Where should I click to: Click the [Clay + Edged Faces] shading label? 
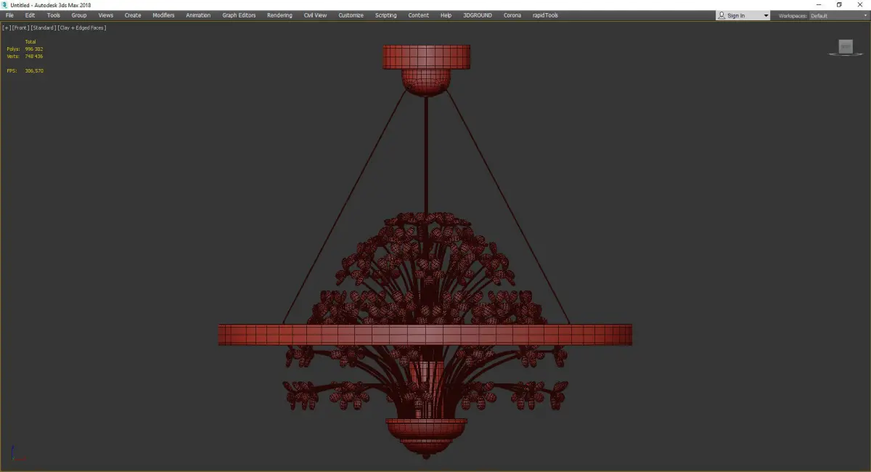82,28
